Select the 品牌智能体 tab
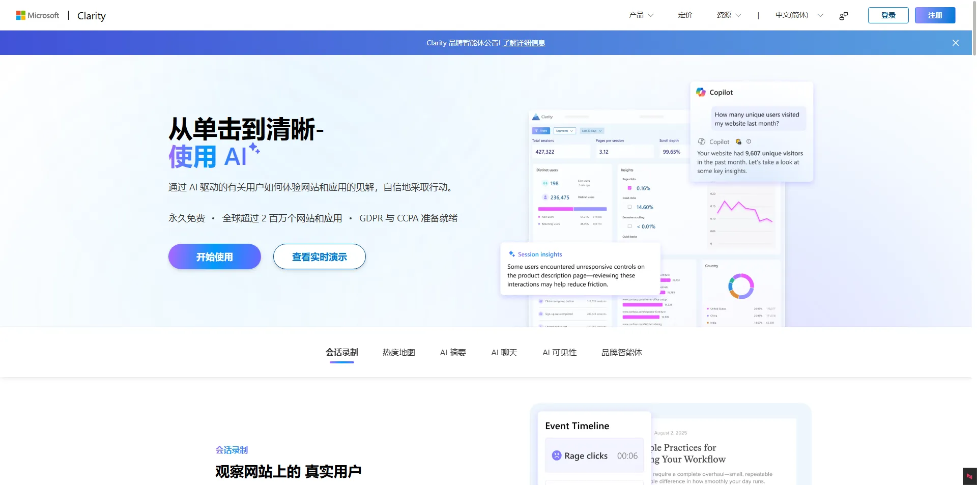 point(621,352)
